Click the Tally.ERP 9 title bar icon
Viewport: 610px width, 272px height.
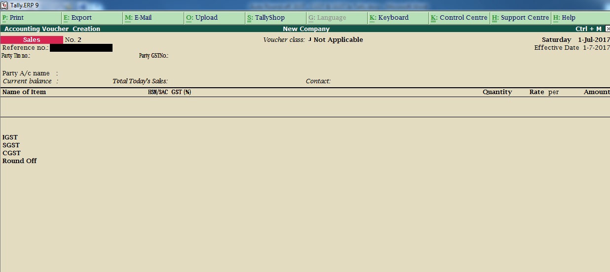pos(4,5)
